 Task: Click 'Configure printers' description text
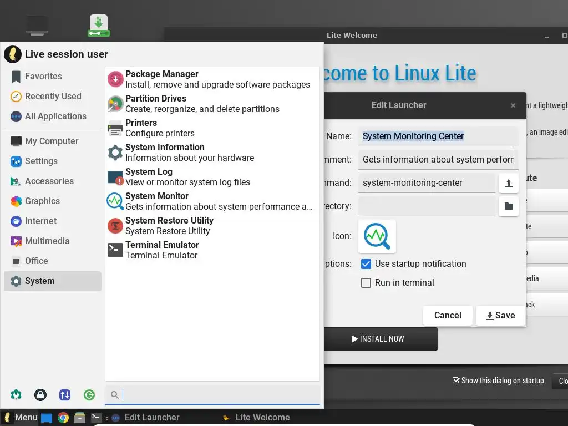160,134
